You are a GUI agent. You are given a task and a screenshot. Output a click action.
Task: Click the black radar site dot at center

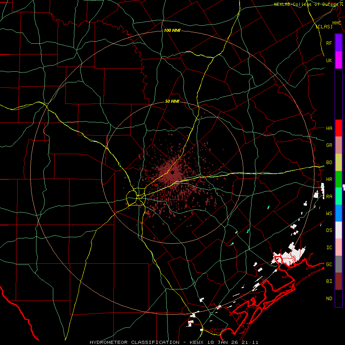point(172,172)
